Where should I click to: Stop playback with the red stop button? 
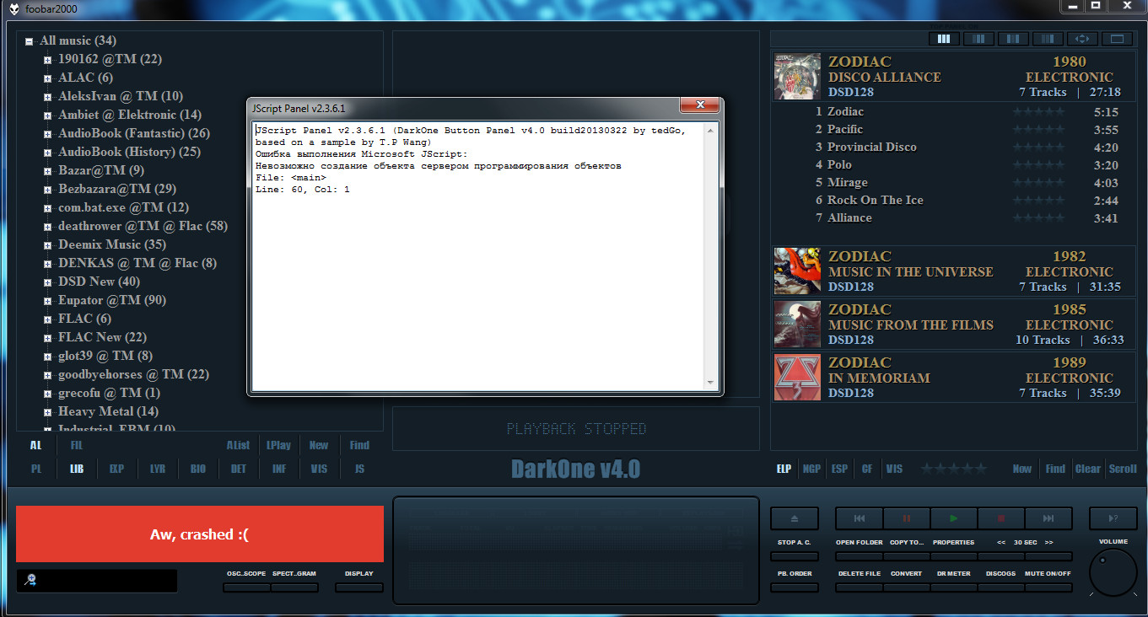[x=1001, y=518]
